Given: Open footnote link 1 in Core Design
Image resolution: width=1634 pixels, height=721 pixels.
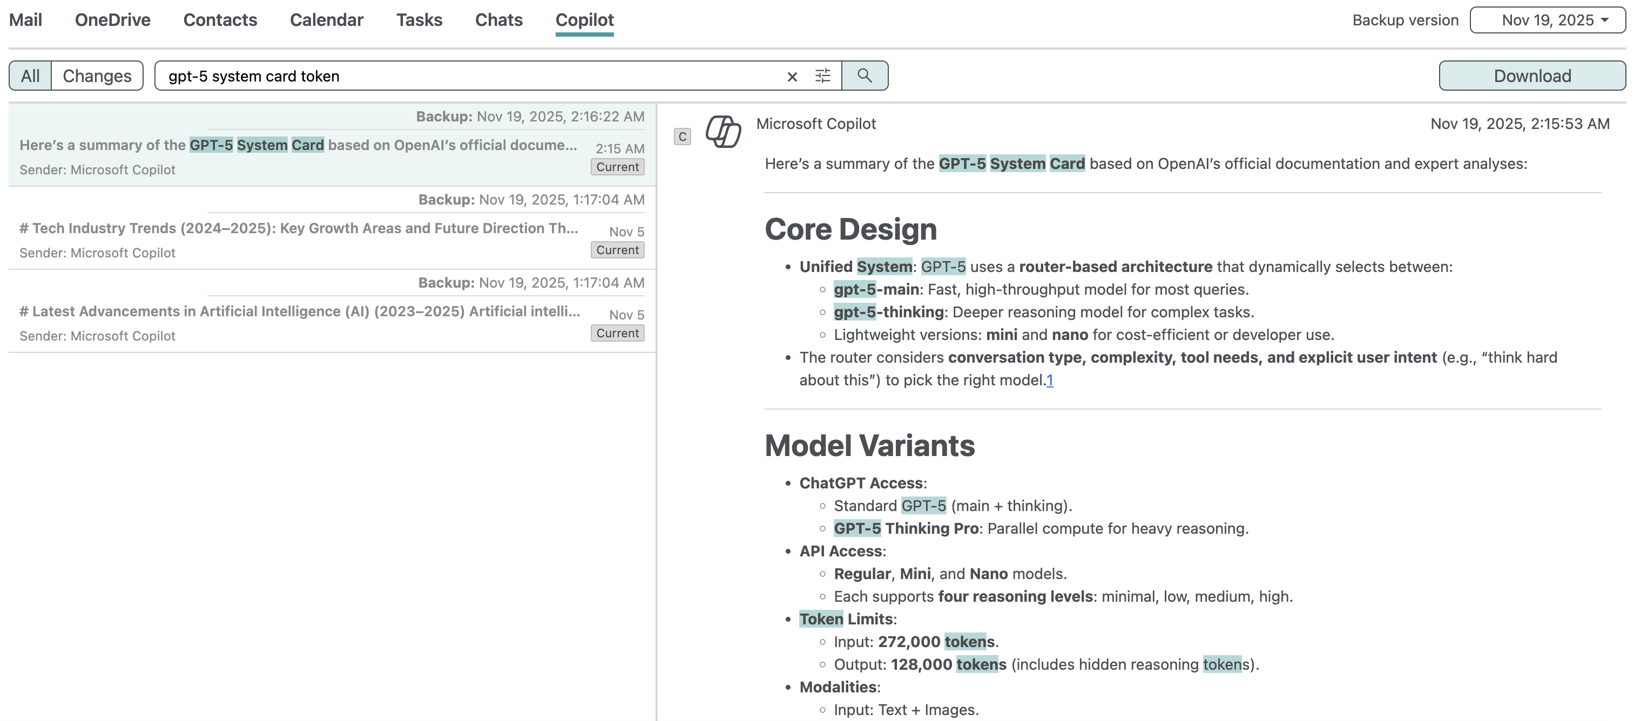Looking at the screenshot, I should coord(1049,380).
